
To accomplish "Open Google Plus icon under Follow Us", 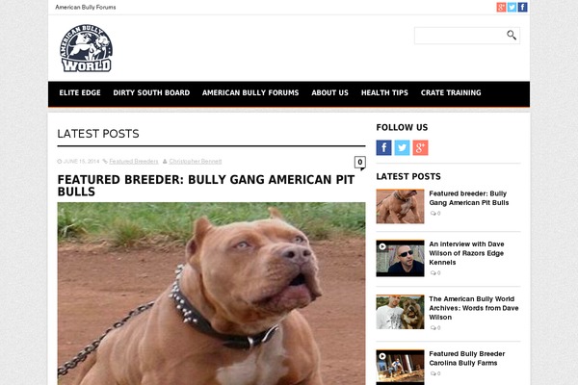I will point(420,147).
